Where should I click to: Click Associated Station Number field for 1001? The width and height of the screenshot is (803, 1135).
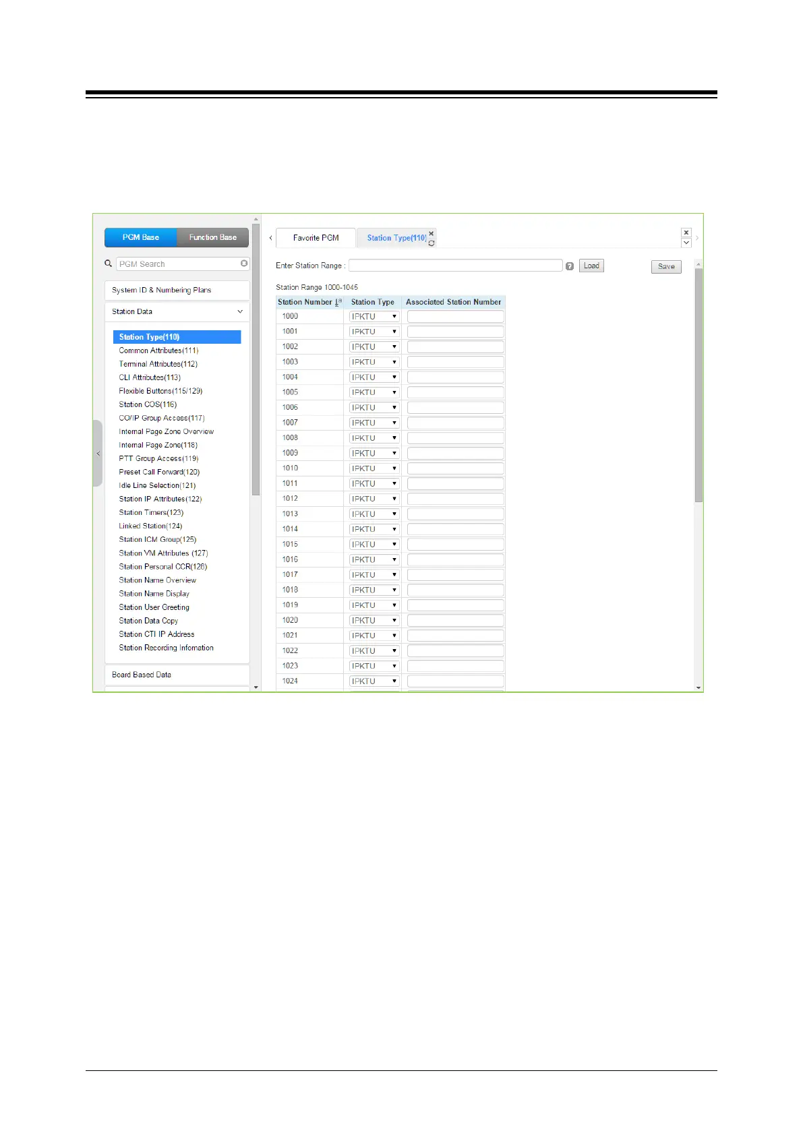tap(456, 332)
